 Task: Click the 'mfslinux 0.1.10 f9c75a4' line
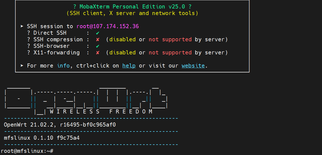[x=42, y=138]
